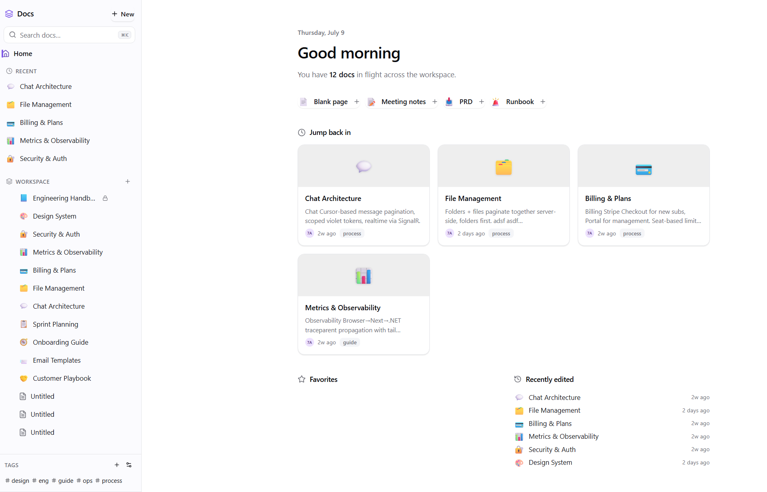Click Security & Auth lock icon in workspace

click(24, 234)
